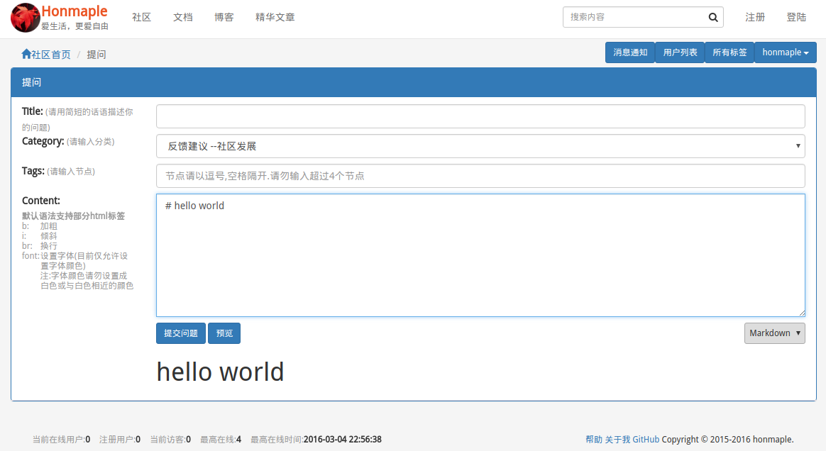Open the 文档 nav item
The image size is (826, 451).
183,17
